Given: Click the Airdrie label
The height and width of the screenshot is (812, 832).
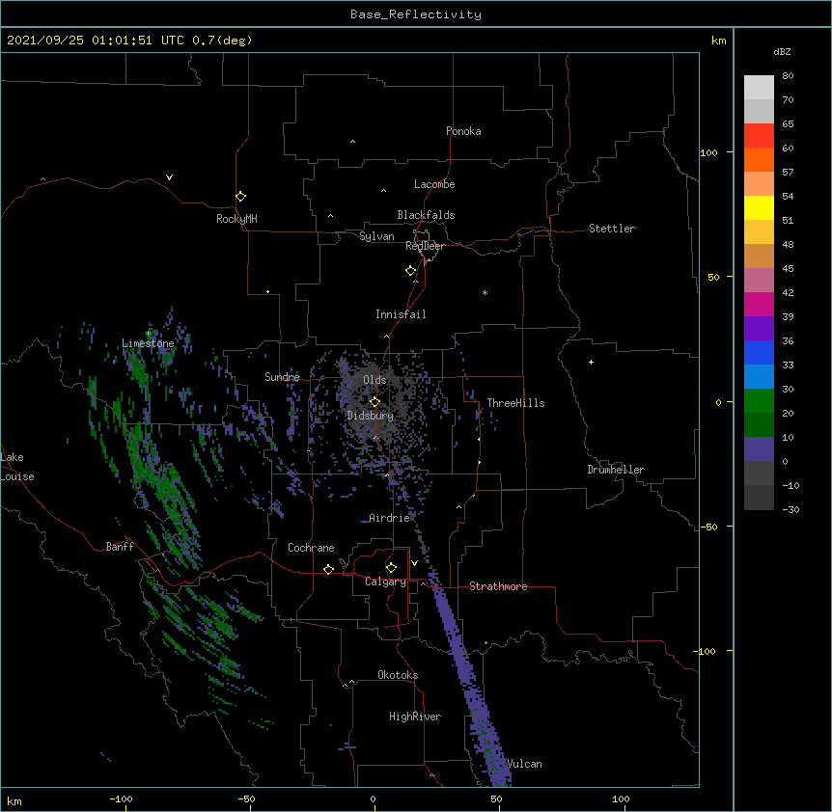Looking at the screenshot, I should [x=389, y=518].
